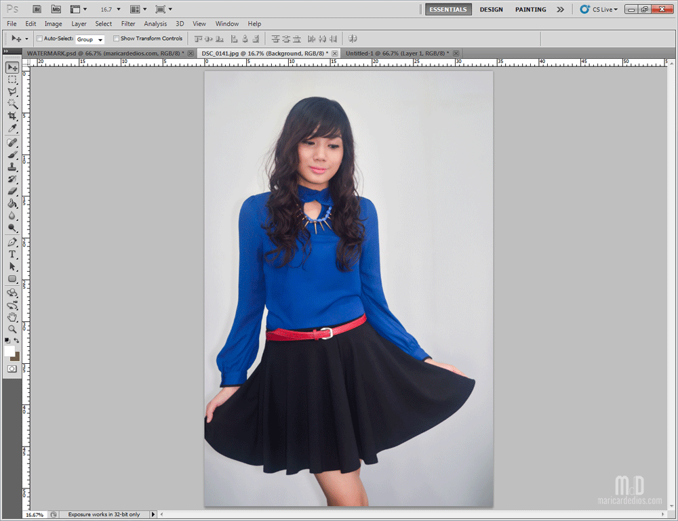This screenshot has width=678, height=521.
Task: Select the Paint Bucket tool
Action: pos(12,204)
